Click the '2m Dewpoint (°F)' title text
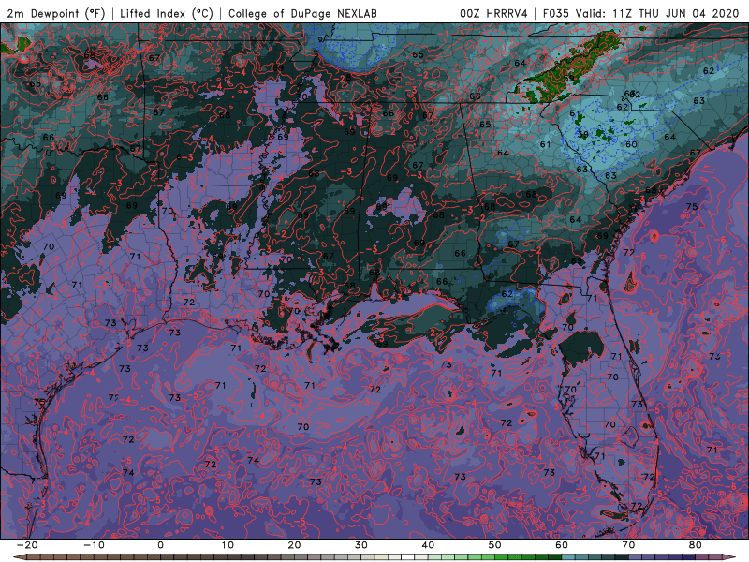The width and height of the screenshot is (749, 562). pyautogui.click(x=56, y=13)
